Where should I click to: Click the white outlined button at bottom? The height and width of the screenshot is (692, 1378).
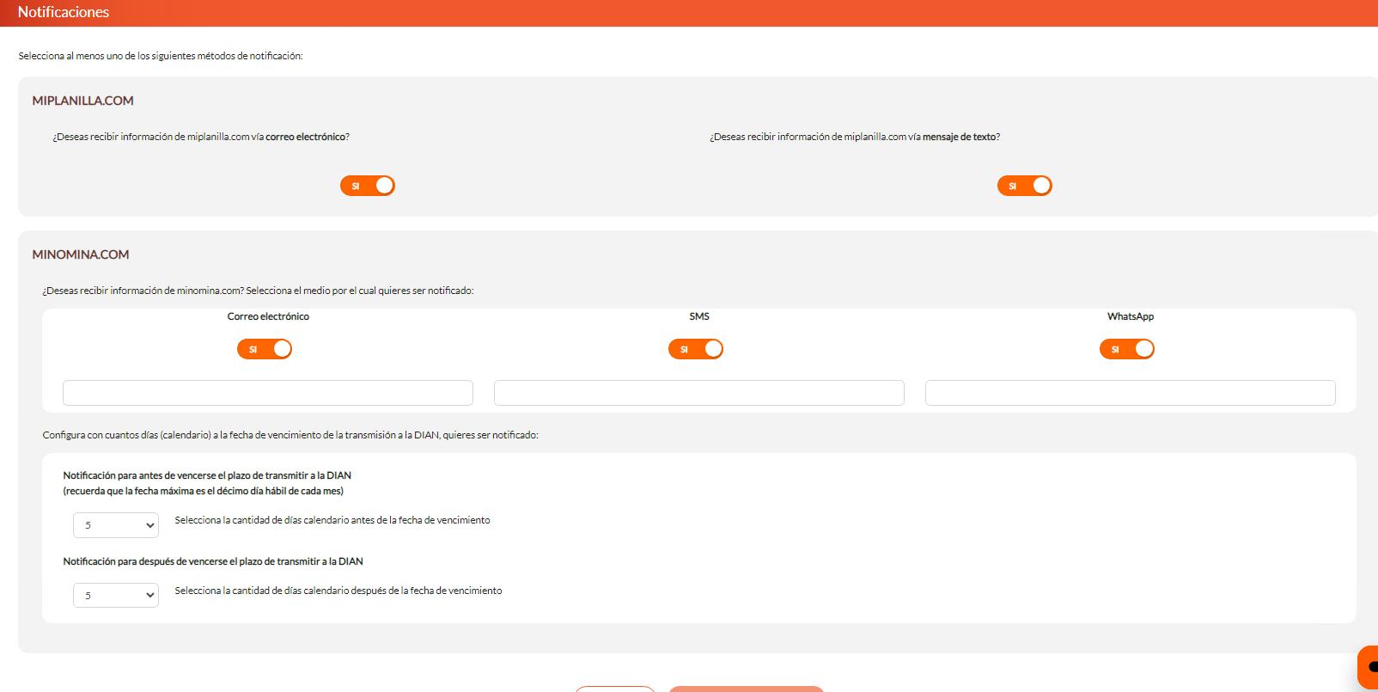click(x=615, y=689)
